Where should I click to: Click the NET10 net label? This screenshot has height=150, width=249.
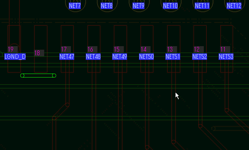[x=170, y=6]
